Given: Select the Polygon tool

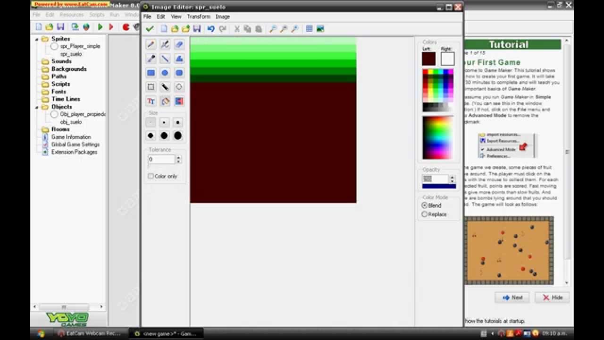Looking at the screenshot, I should pos(179,59).
